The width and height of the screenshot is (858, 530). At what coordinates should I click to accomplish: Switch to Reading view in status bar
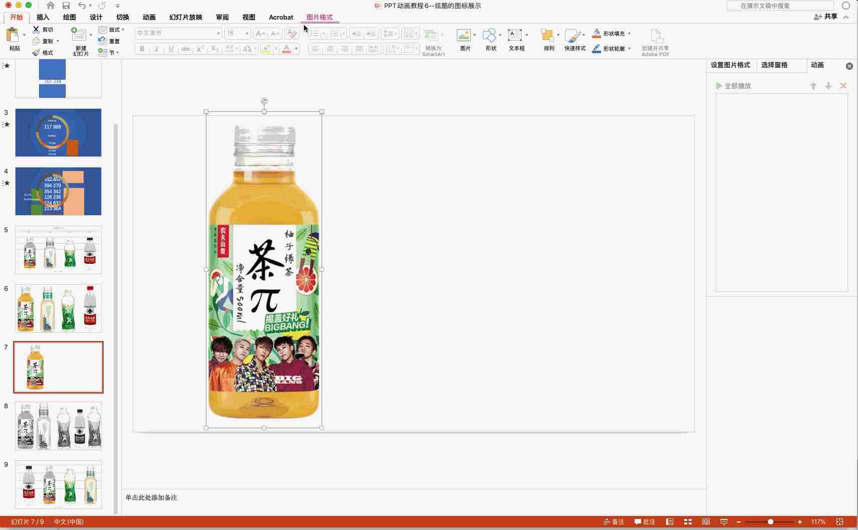click(x=706, y=522)
